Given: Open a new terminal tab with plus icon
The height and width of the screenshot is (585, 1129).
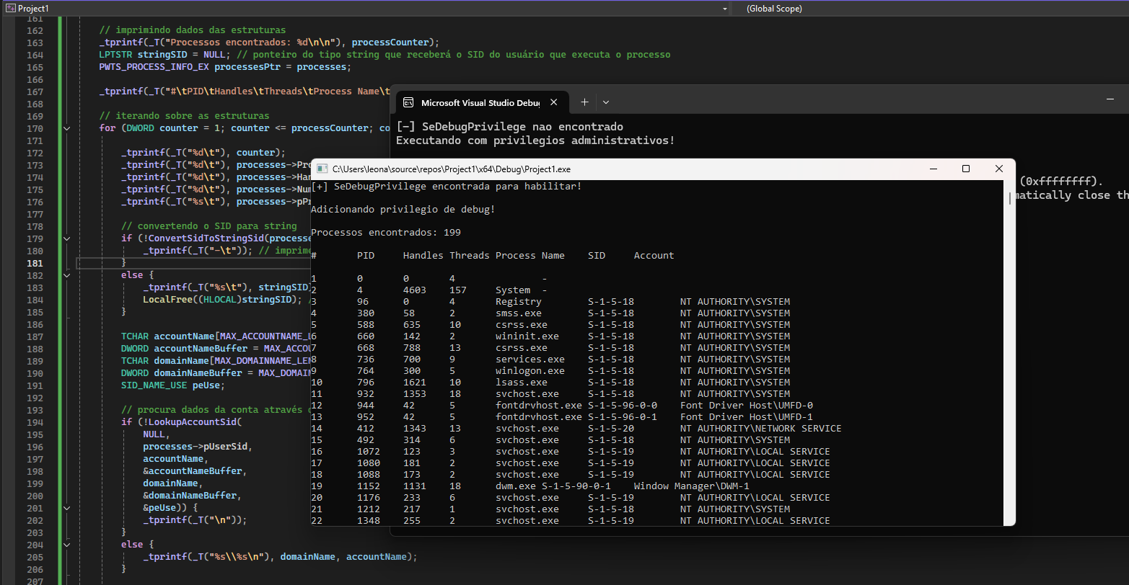Looking at the screenshot, I should tap(585, 102).
